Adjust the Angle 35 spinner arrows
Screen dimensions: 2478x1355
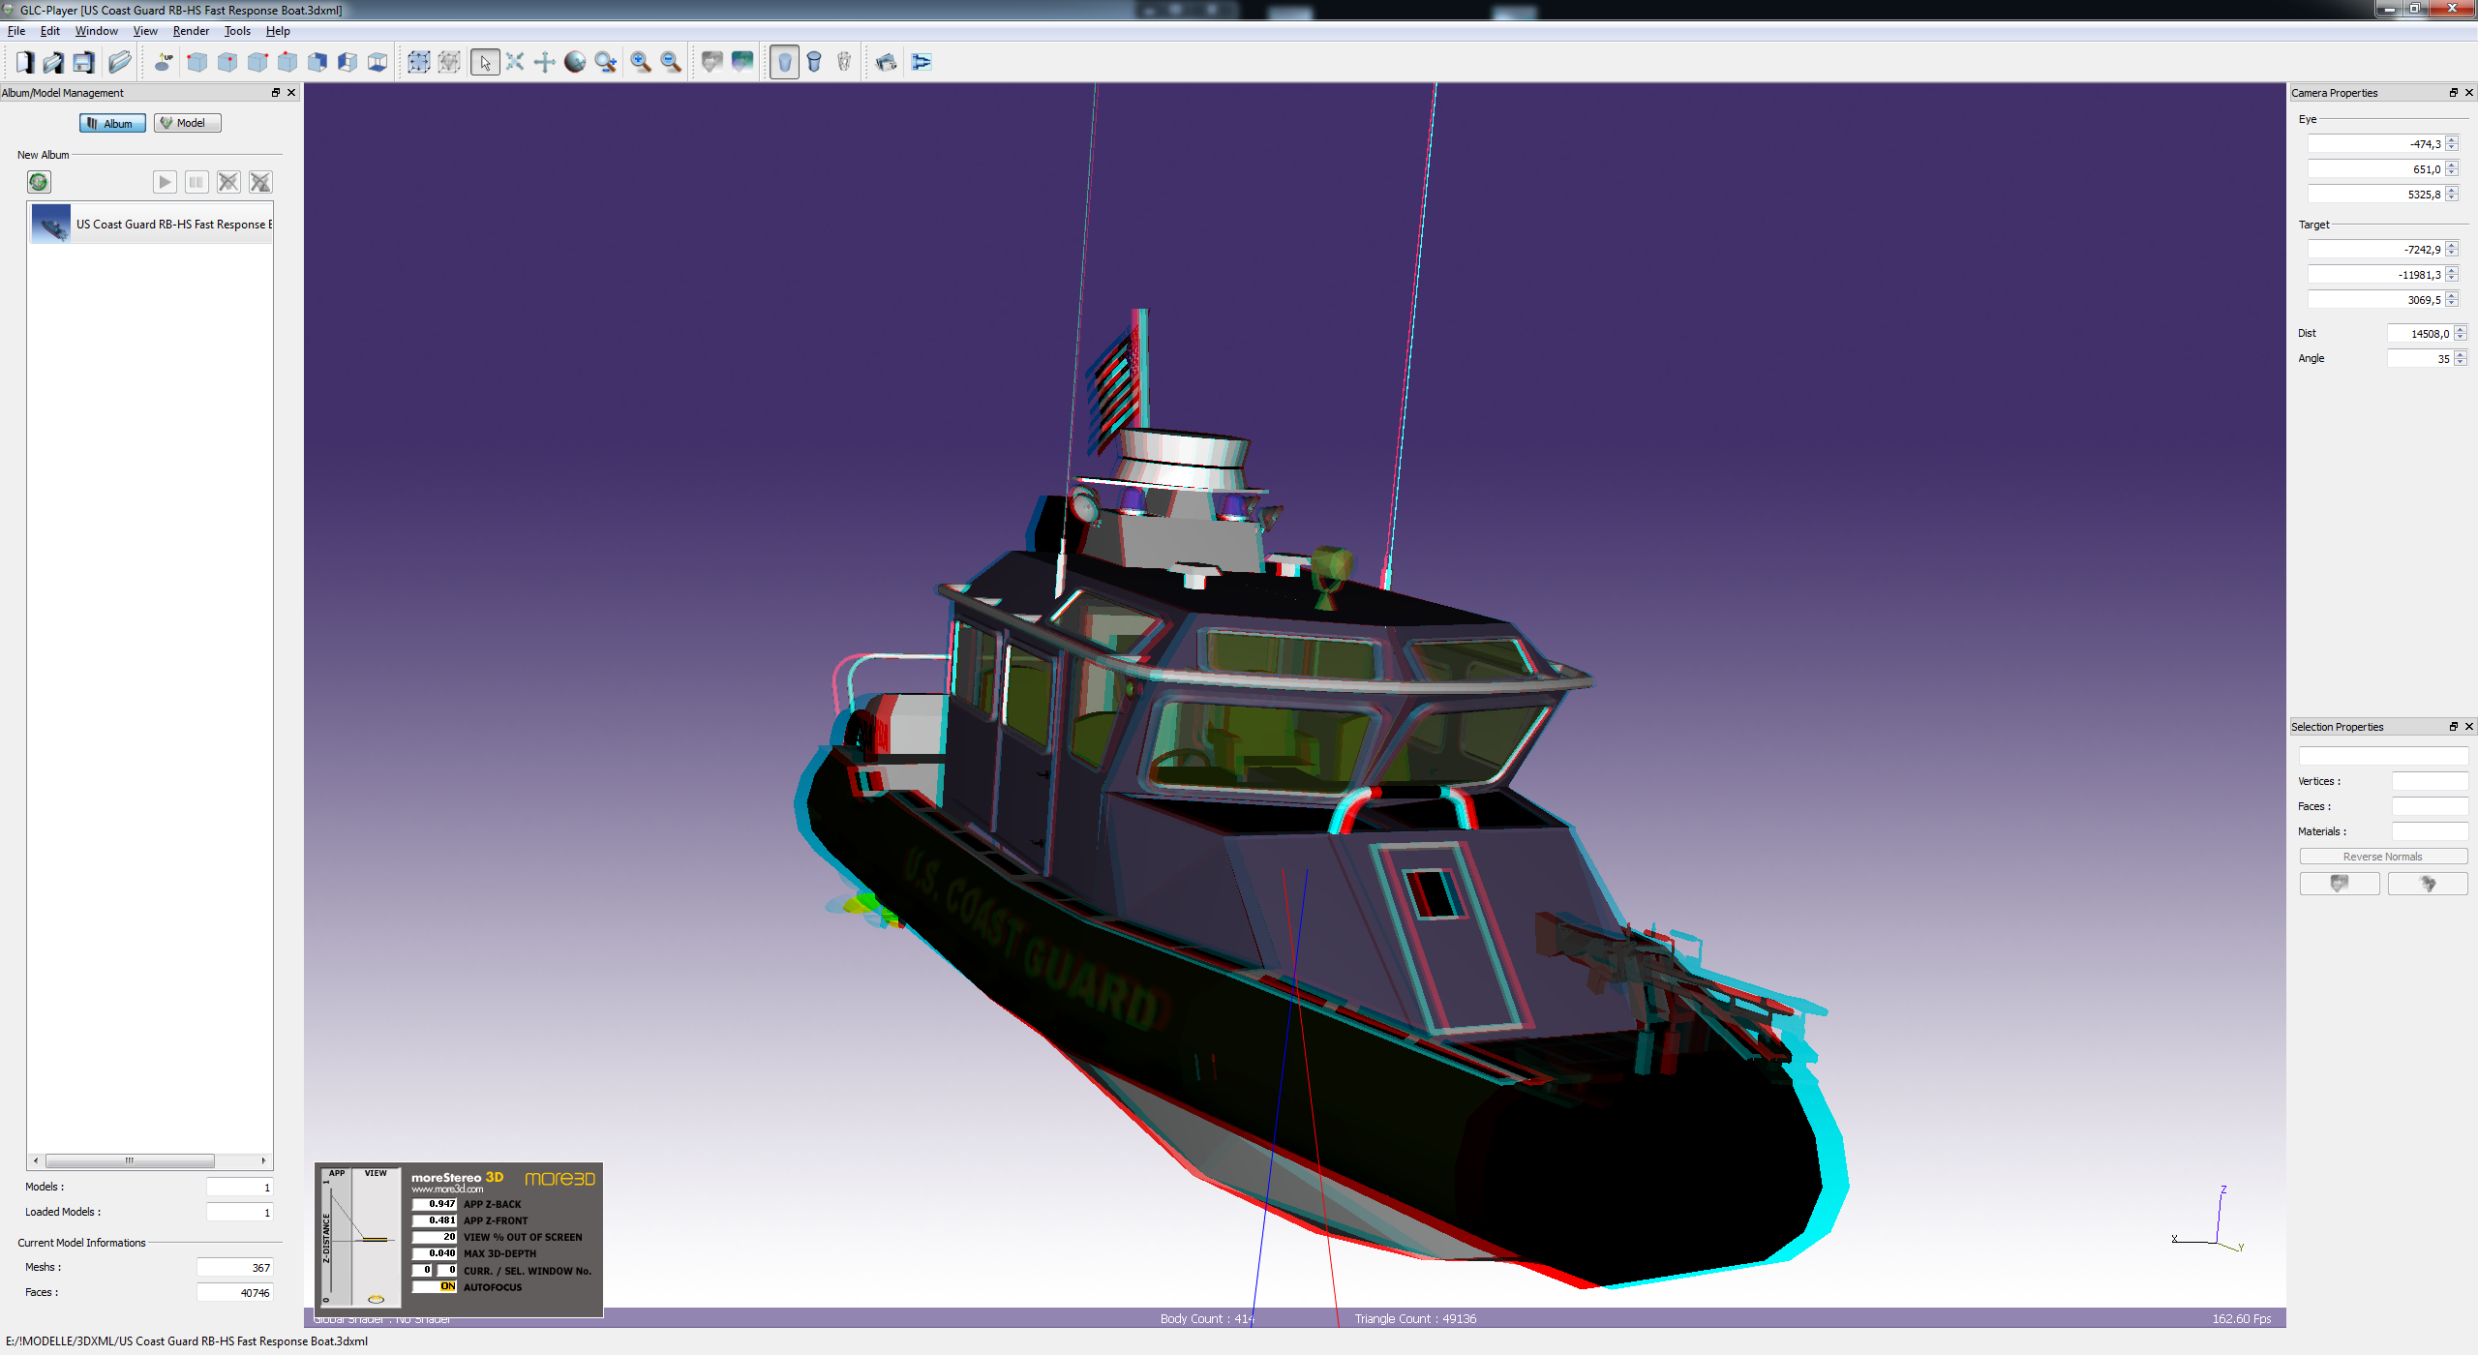[2461, 359]
